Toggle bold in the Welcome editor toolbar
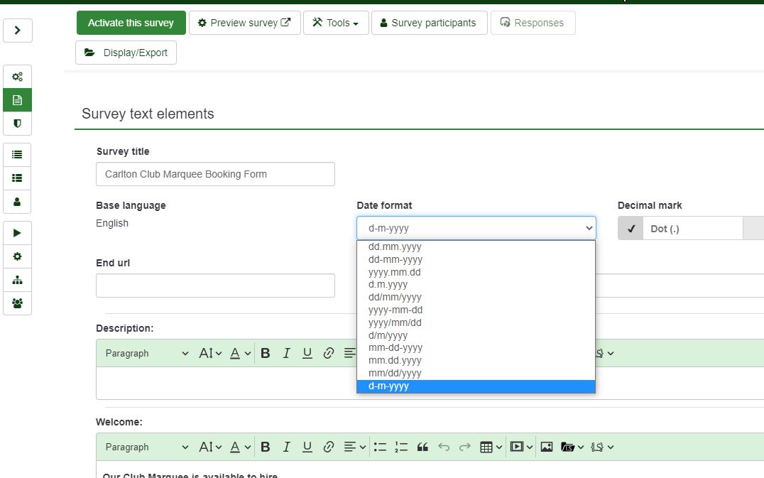 point(265,447)
